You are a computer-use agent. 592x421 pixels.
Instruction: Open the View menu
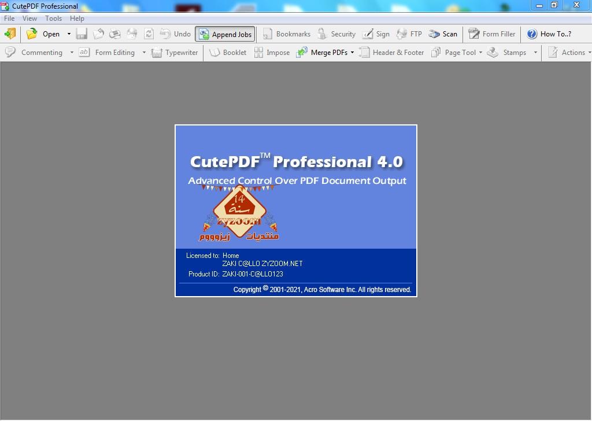pyautogui.click(x=29, y=18)
